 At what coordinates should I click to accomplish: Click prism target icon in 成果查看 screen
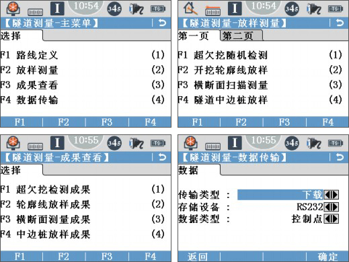point(13,143)
